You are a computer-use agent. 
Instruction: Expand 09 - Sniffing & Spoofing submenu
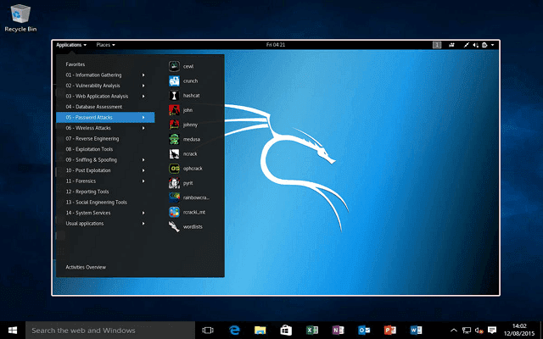pyautogui.click(x=105, y=160)
